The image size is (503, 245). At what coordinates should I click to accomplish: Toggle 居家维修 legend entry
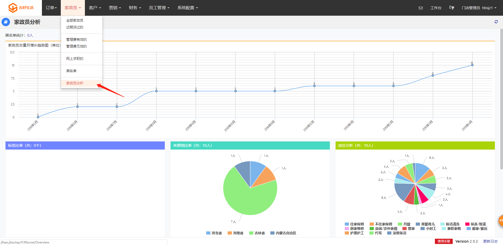pos(354,229)
